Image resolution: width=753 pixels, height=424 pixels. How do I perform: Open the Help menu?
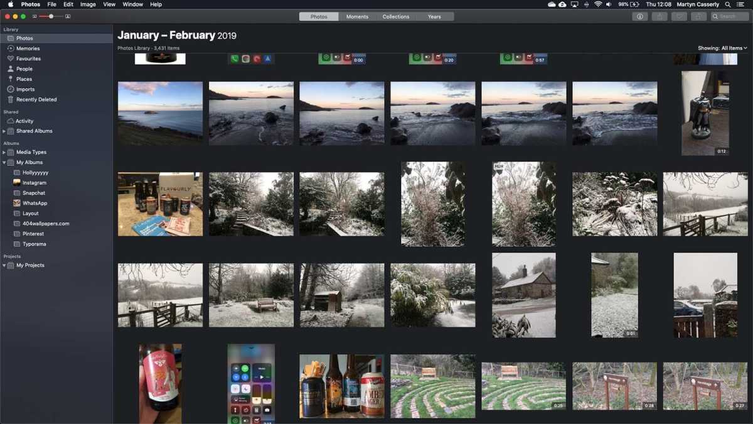pos(156,4)
